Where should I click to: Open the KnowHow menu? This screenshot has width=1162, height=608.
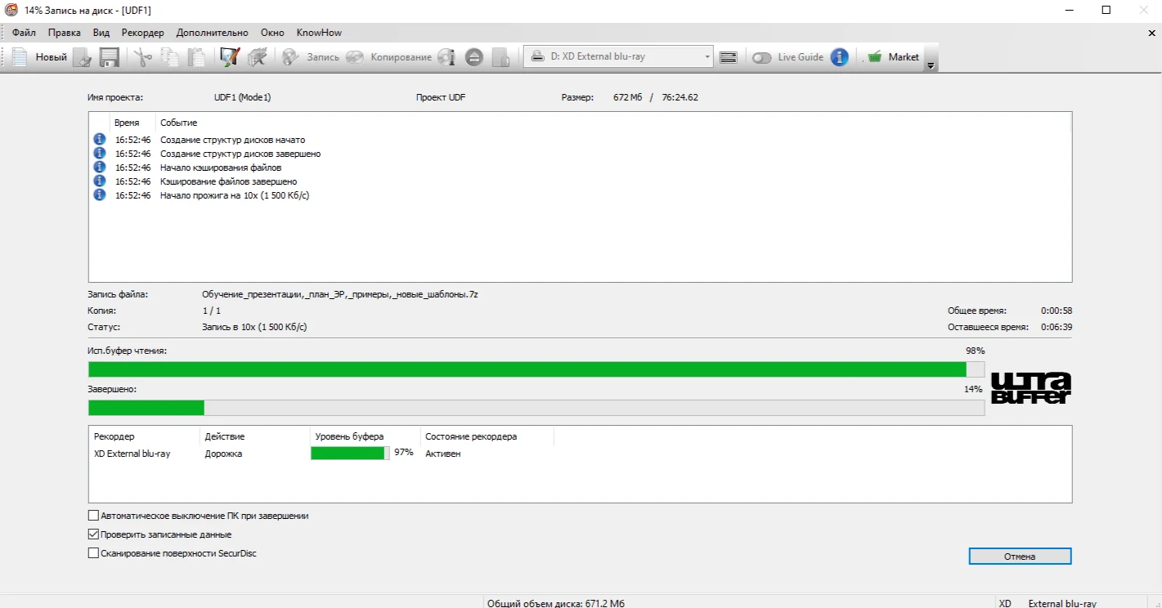pos(319,33)
